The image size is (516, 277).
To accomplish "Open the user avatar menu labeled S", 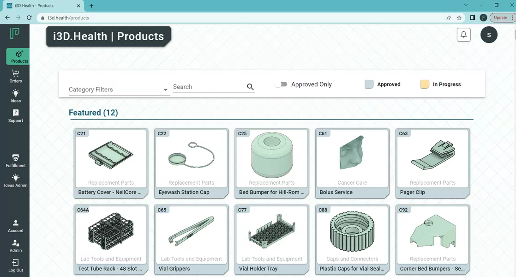I will [489, 35].
